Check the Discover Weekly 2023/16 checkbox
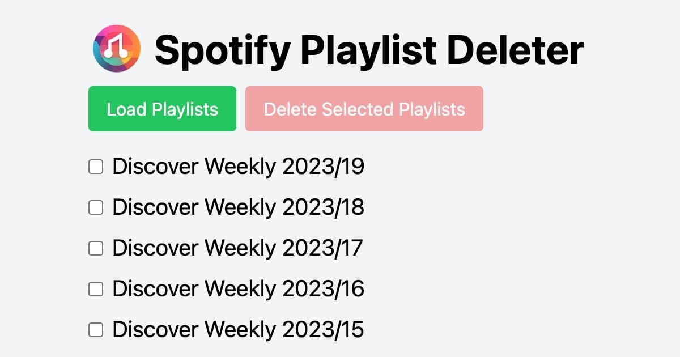The image size is (680, 357). pos(96,288)
